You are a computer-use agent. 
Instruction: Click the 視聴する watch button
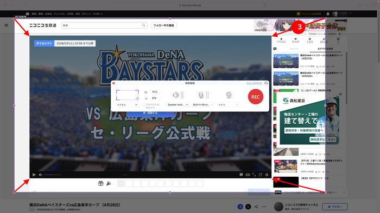click(150, 112)
